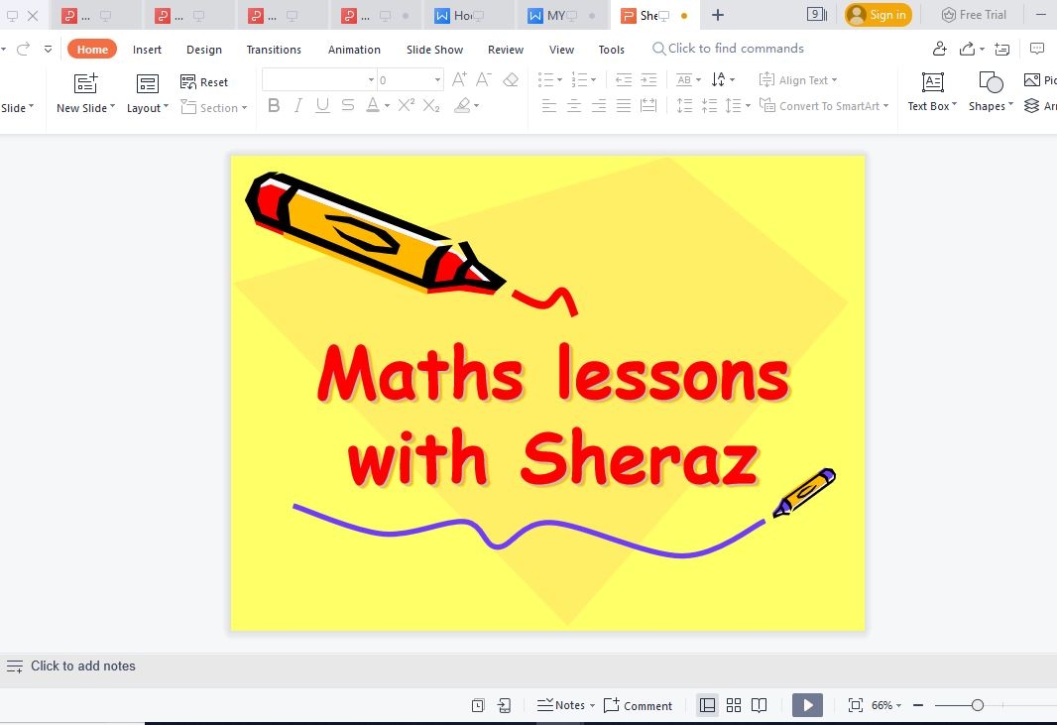Click the Reset button
The height and width of the screenshot is (725, 1057).
(x=204, y=82)
